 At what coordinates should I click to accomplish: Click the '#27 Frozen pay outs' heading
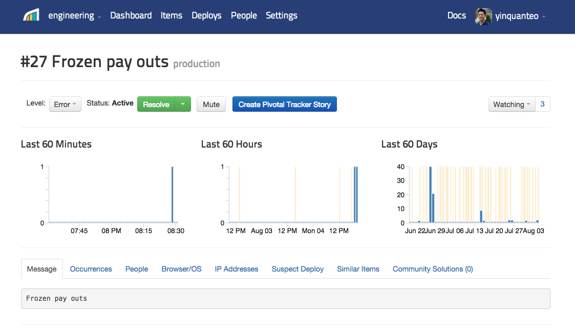tap(95, 61)
